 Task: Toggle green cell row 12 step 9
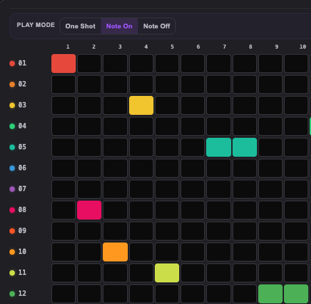pyautogui.click(x=270, y=294)
